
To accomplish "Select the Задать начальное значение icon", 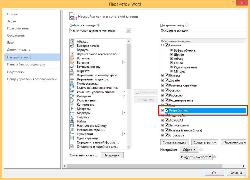I will pyautogui.click(x=72, y=88).
